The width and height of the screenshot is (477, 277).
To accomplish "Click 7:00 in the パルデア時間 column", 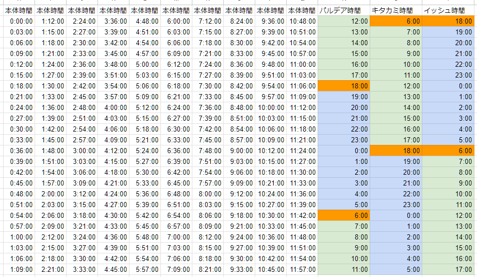I will click(x=344, y=227).
